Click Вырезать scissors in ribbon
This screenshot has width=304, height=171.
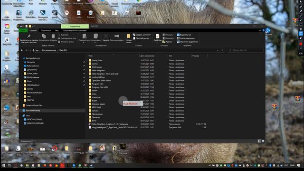(x=63, y=35)
